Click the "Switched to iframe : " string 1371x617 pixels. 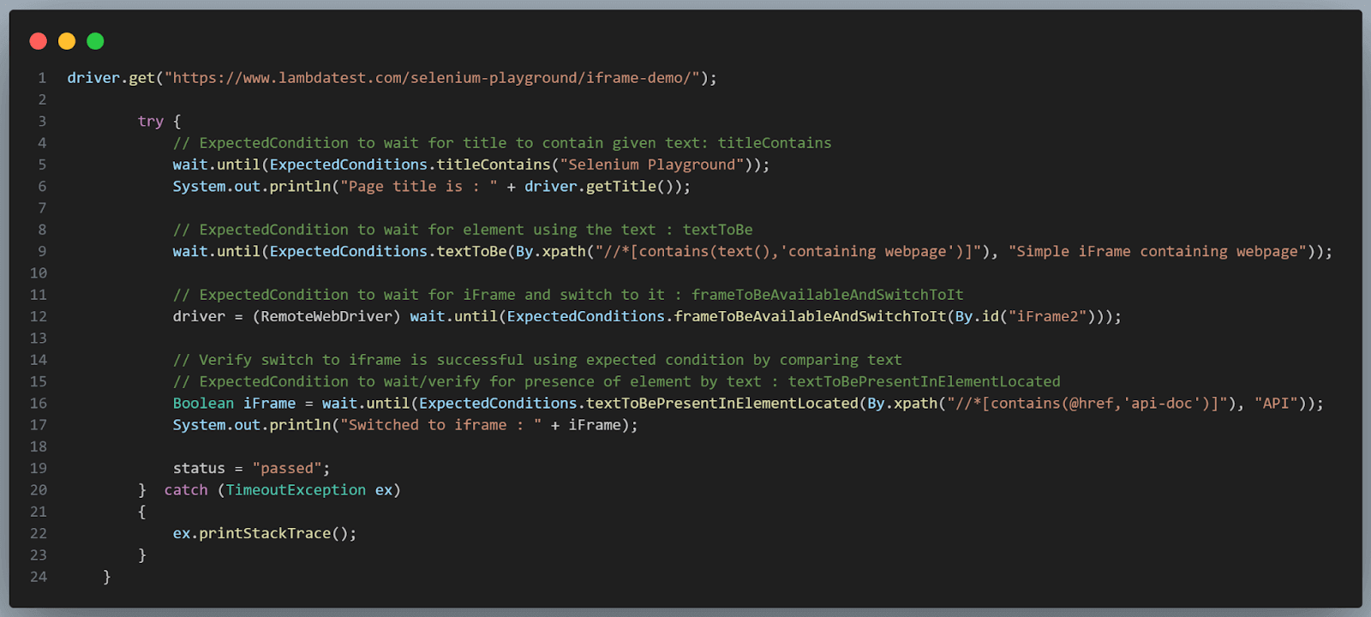pos(440,425)
